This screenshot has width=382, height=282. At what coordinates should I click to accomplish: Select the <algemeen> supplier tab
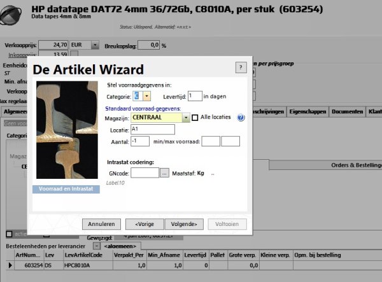click(x=120, y=246)
